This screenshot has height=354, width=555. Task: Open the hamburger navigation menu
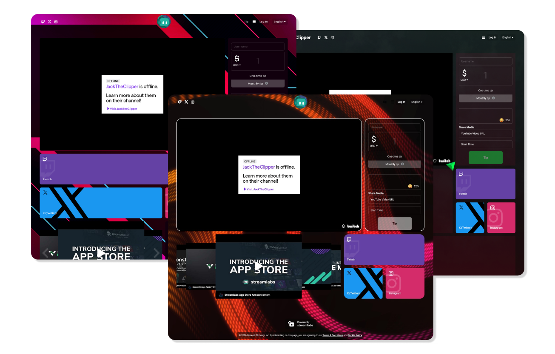(393, 102)
